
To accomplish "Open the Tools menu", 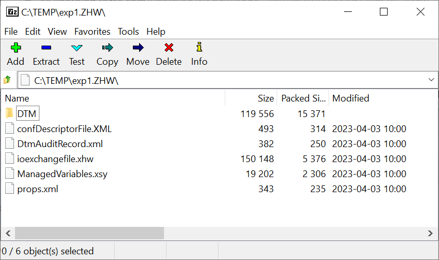I will (x=128, y=32).
